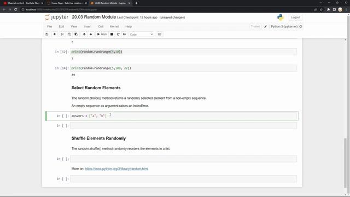Open the cell type Code dropdown
The width and height of the screenshot is (350, 197).
141,34
